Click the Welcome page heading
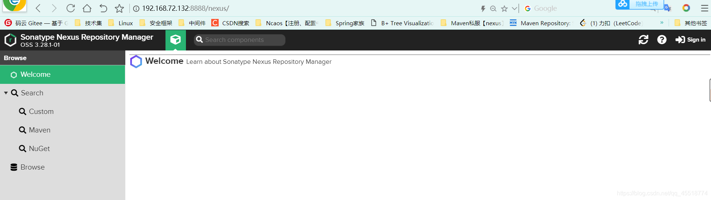Screen dimensions: 711x200 (x=164, y=61)
